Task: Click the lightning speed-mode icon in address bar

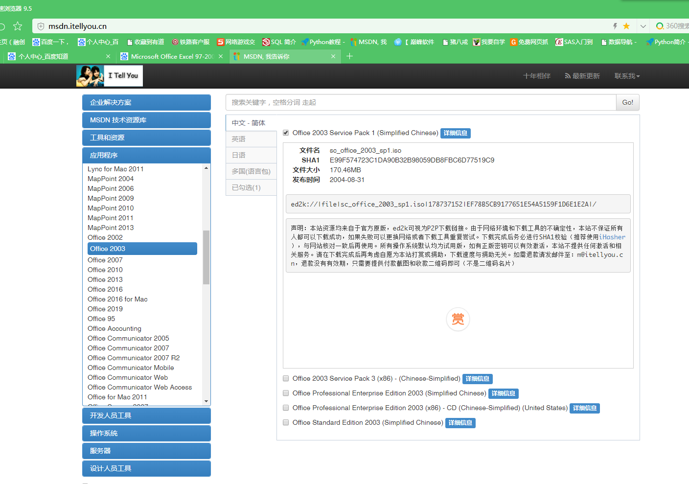Action: click(x=615, y=26)
